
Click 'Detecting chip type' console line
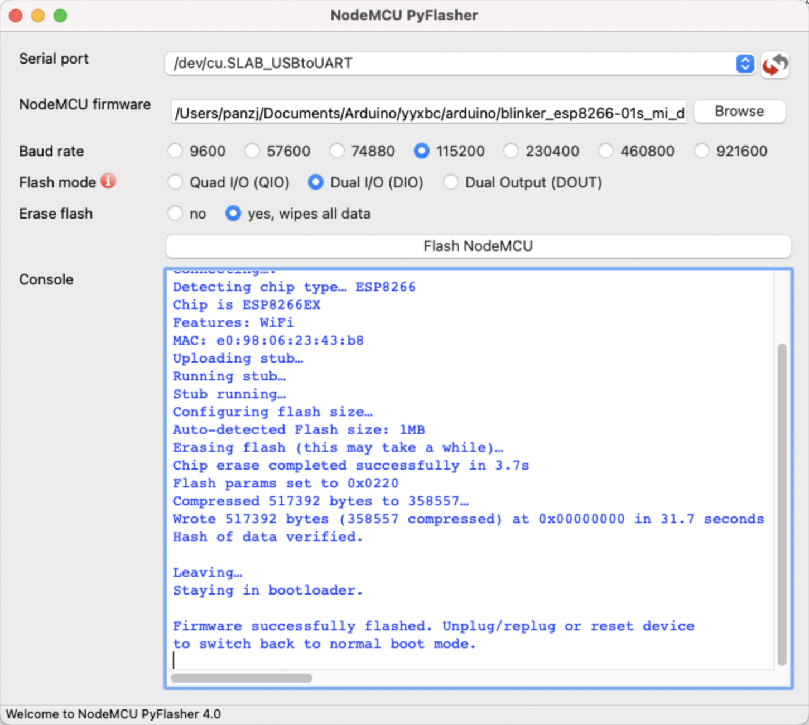[x=294, y=287]
